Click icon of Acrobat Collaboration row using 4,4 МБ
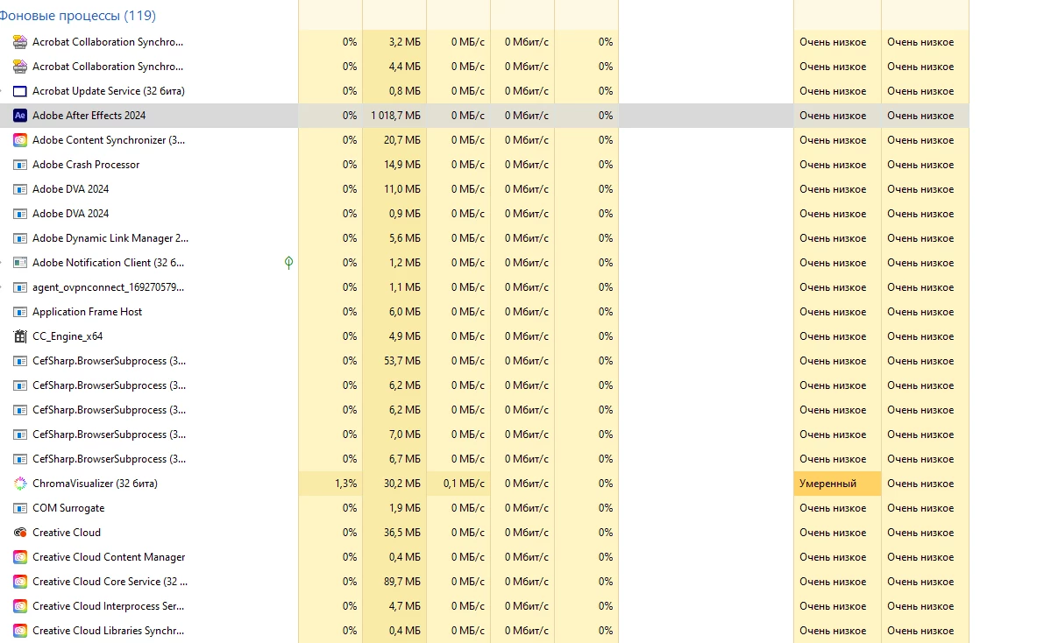The width and height of the screenshot is (1037, 643). tap(20, 67)
